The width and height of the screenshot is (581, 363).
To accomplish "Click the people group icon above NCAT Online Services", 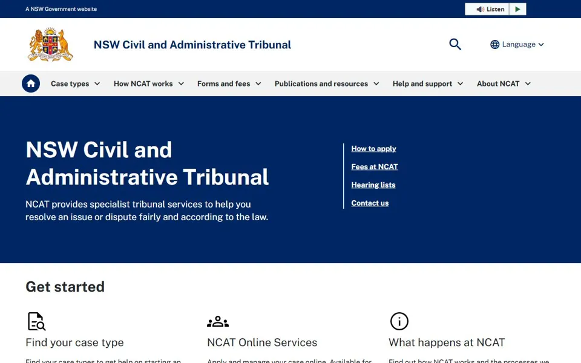I will 218,321.
